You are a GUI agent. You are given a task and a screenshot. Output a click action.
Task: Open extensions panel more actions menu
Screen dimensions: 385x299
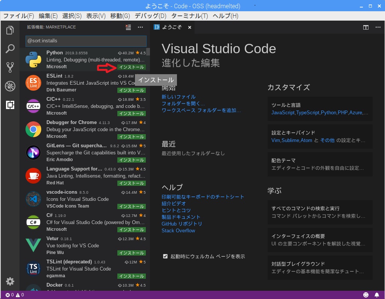pos(140,27)
